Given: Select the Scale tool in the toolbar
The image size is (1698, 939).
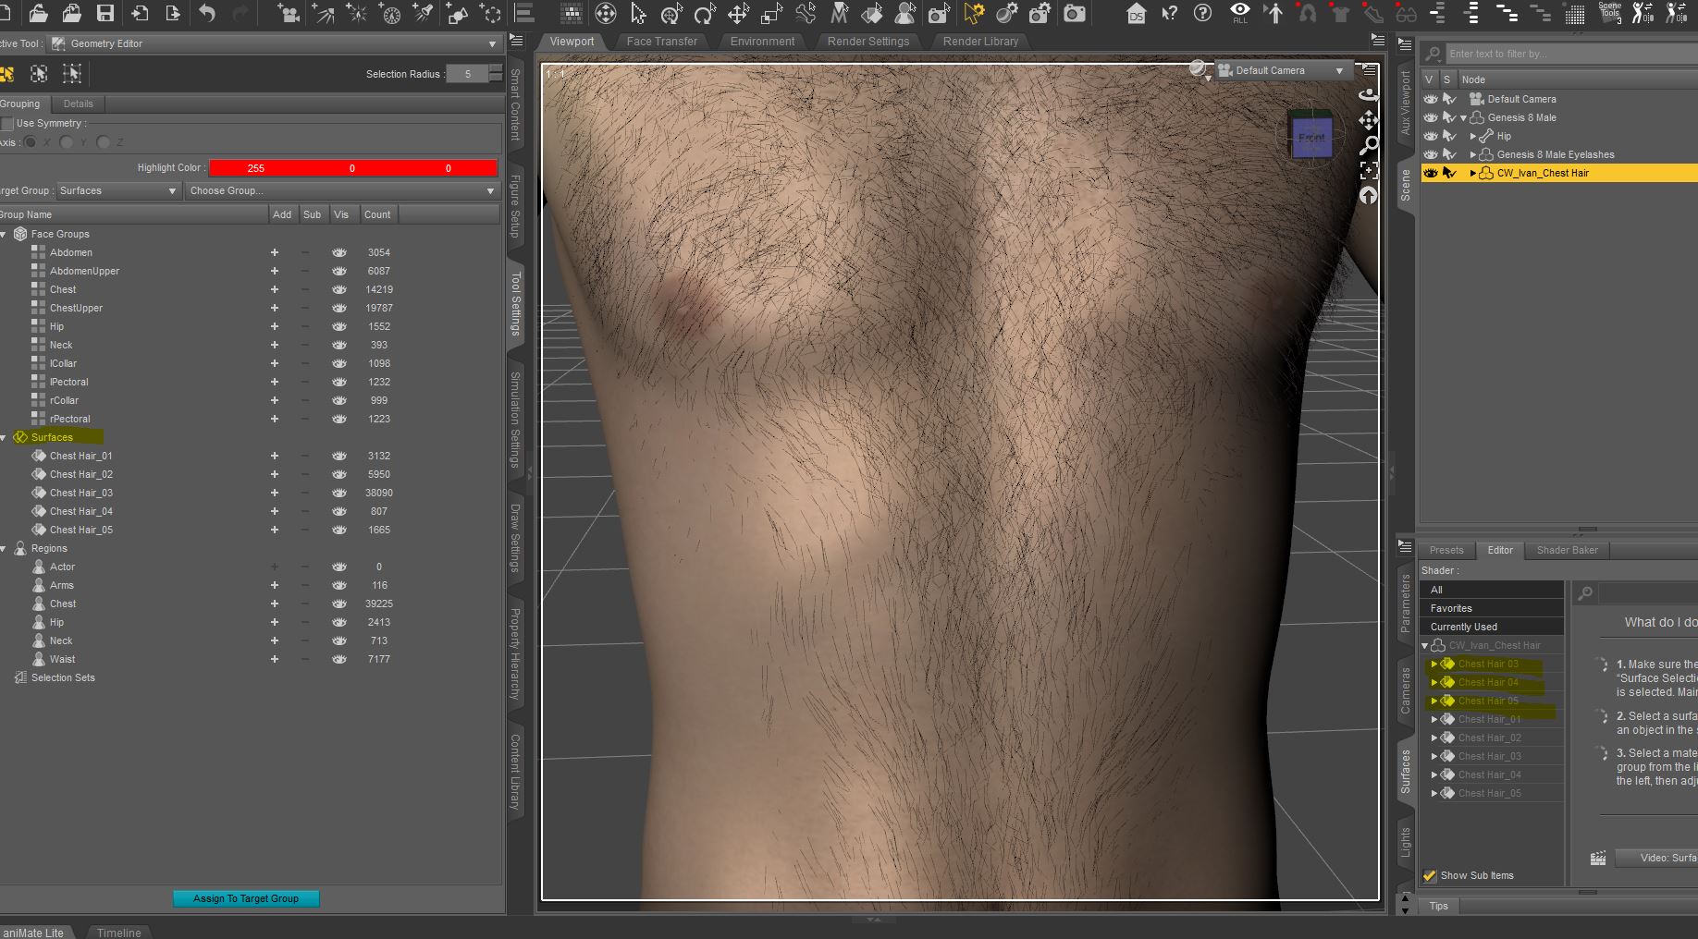Looking at the screenshot, I should point(771,13).
